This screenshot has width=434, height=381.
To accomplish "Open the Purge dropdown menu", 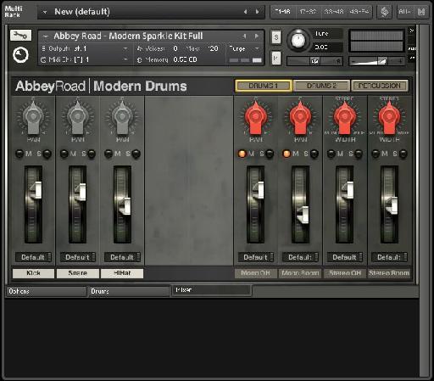I will [x=244, y=48].
